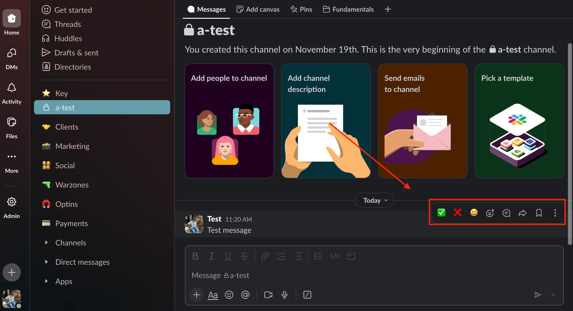Toggle underline formatting in composer
This screenshot has width=573, height=311.
pos(228,256)
